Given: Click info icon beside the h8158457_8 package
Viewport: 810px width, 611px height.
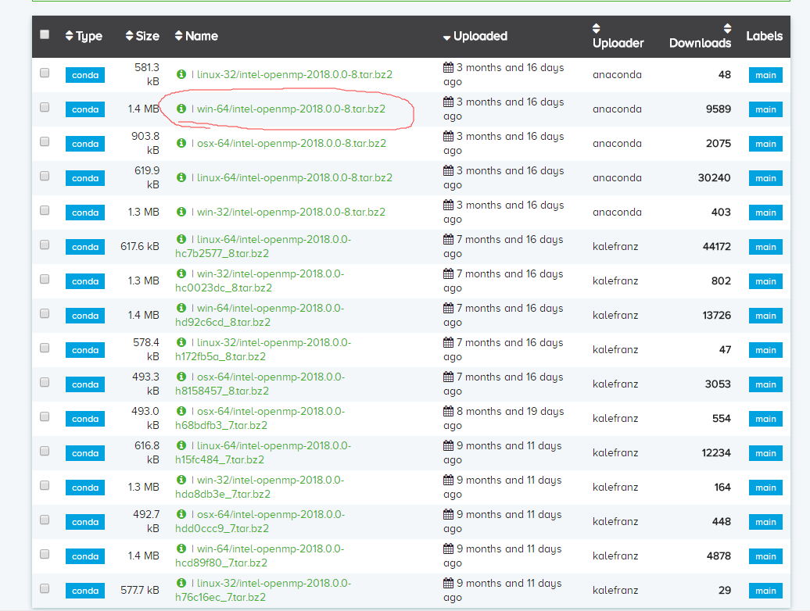Looking at the screenshot, I should pyautogui.click(x=181, y=377).
